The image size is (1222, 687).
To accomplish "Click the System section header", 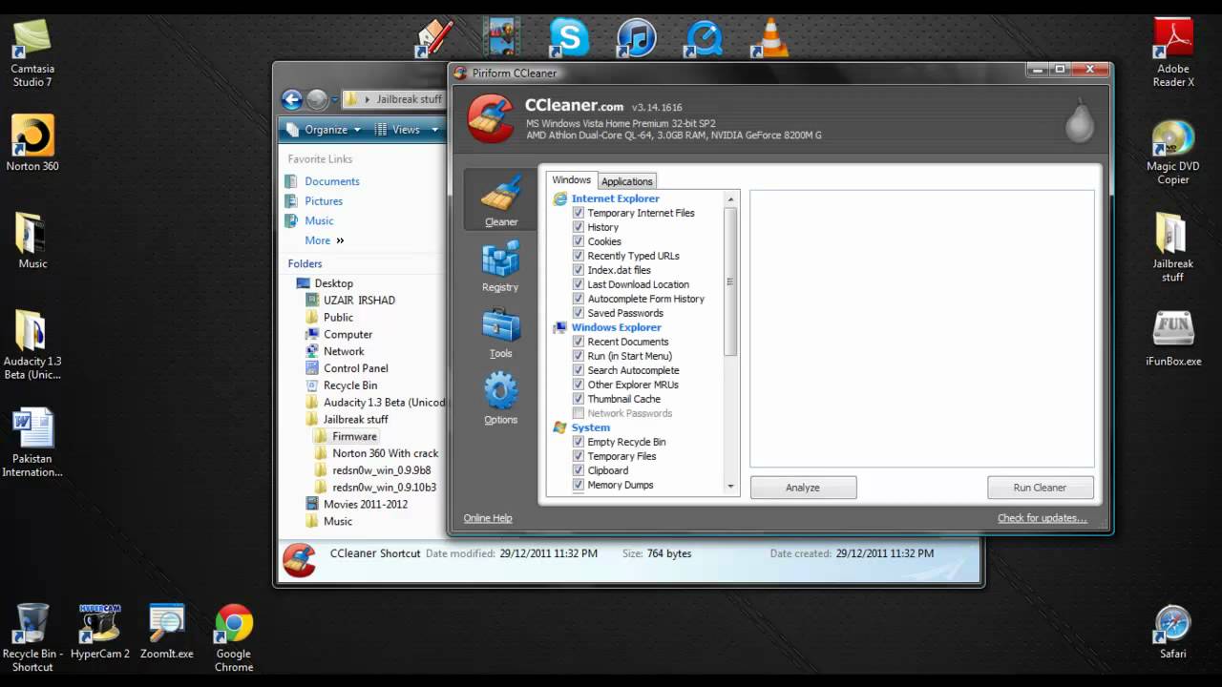I will point(590,427).
